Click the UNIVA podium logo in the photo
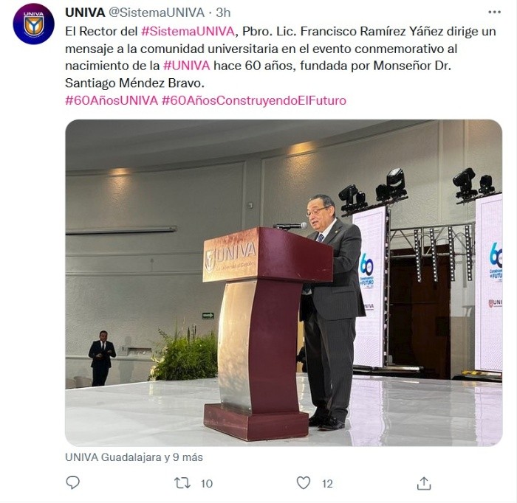The height and width of the screenshot is (503, 517). pyautogui.click(x=230, y=255)
